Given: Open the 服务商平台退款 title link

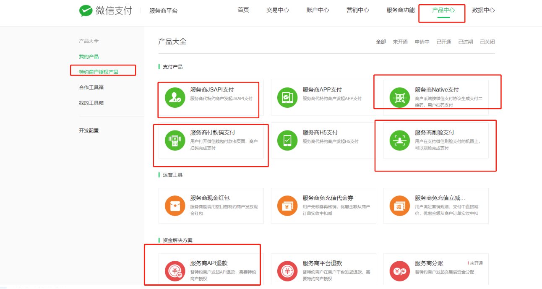Looking at the screenshot, I should pyautogui.click(x=322, y=263).
